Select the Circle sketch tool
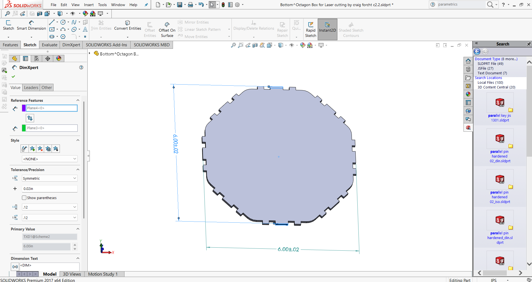This screenshot has width=532, height=282. (63, 22)
